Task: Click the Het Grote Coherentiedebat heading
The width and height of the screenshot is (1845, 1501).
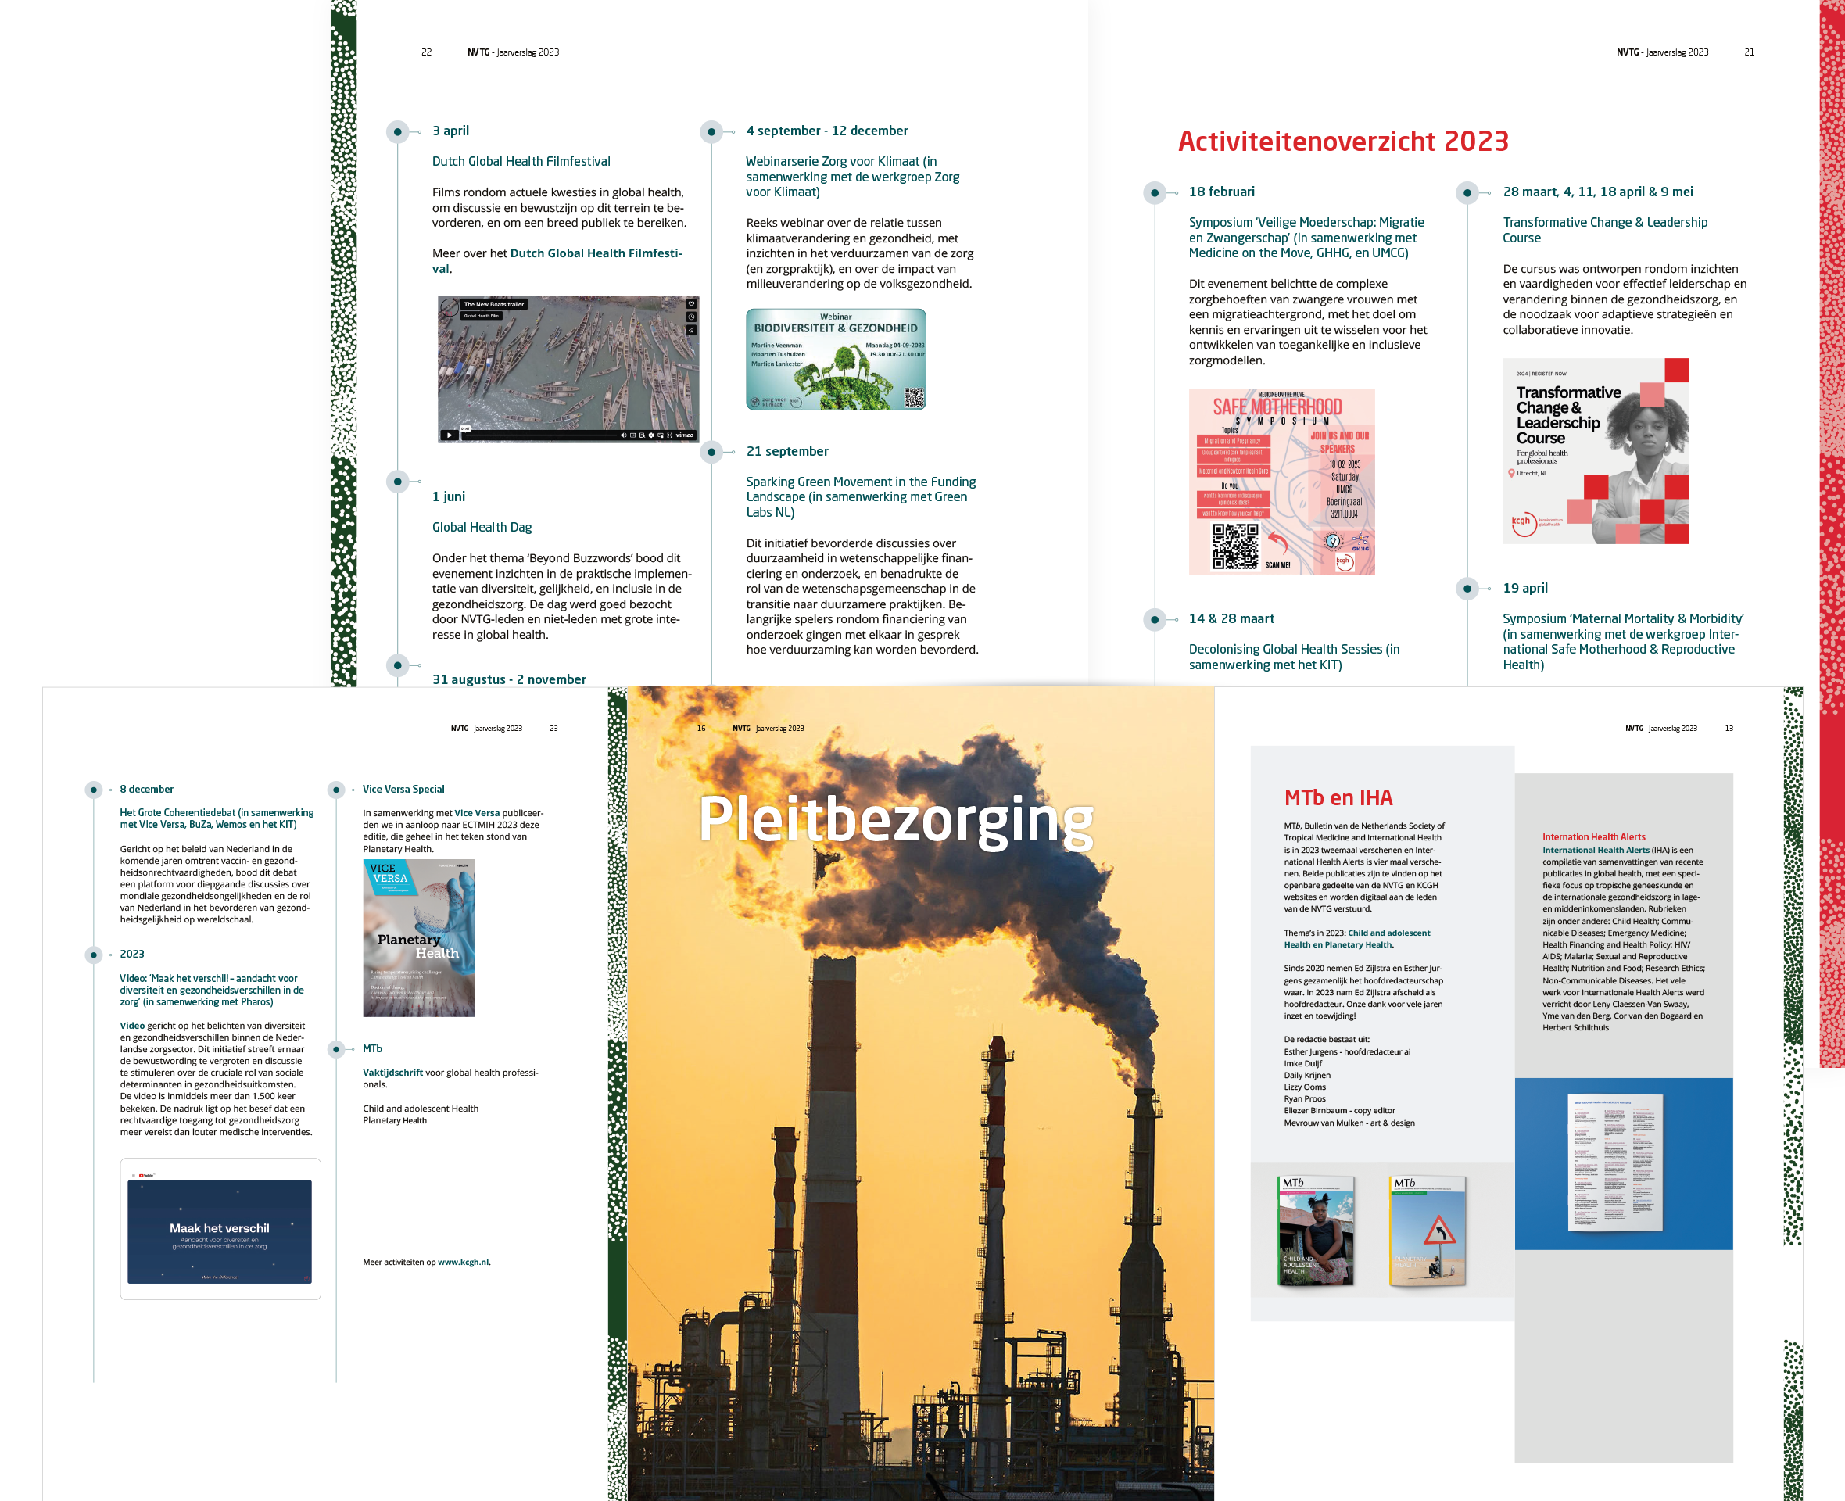Action: click(217, 819)
